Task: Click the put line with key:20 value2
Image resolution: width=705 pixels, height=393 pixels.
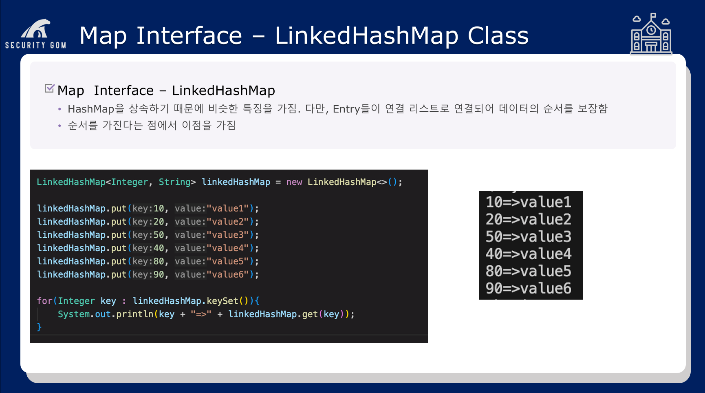Action: [x=148, y=222]
